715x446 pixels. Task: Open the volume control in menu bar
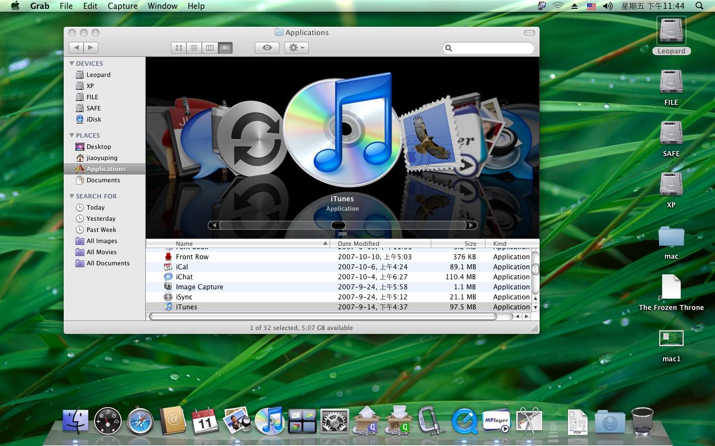pos(608,6)
